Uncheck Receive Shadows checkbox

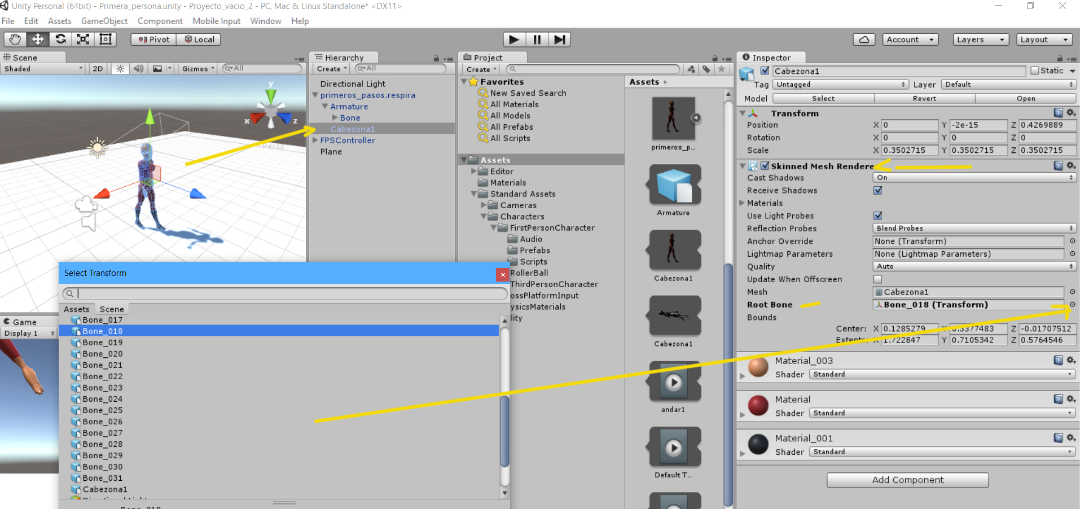877,191
